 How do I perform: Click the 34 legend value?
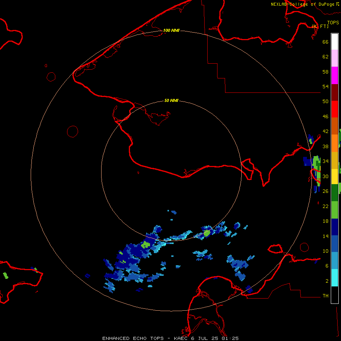325,161
